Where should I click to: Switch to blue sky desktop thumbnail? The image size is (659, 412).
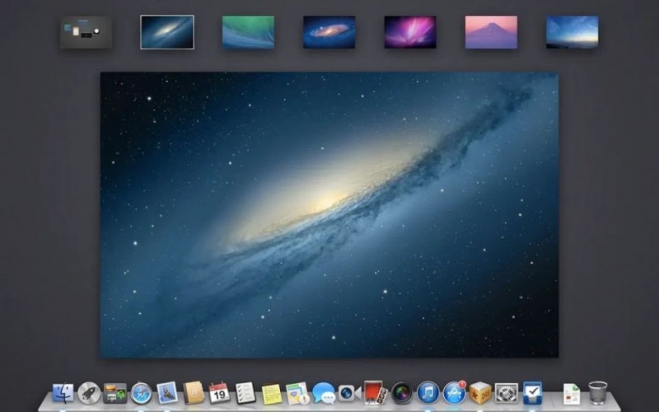pos(572,32)
